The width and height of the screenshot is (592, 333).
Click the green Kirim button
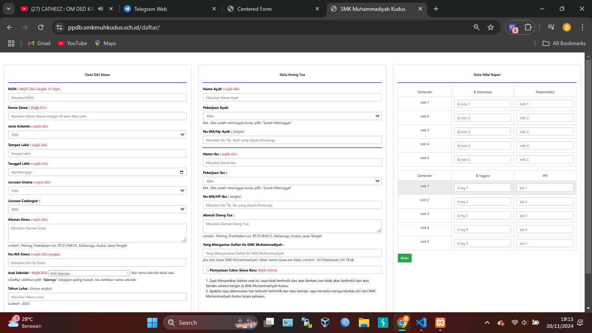click(405, 258)
